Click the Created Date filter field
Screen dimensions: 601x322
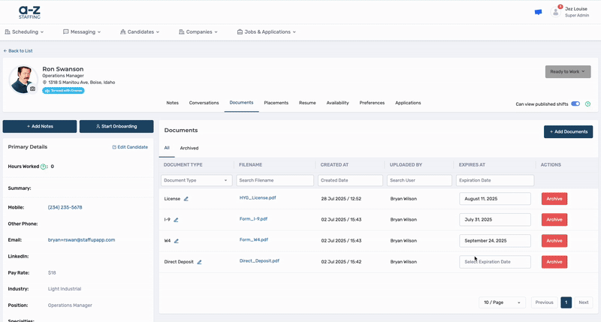(350, 180)
